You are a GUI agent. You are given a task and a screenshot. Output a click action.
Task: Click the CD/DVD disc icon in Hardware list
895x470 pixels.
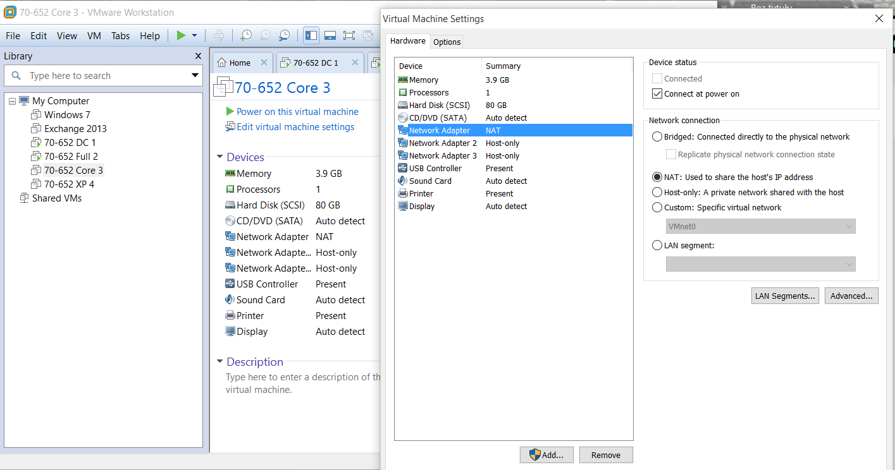[403, 117]
